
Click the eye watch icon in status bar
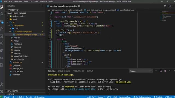click(x=13, y=97)
